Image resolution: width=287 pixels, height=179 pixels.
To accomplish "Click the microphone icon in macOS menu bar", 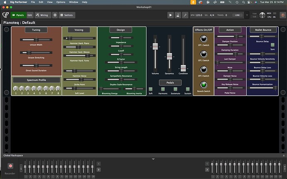I will [193, 2].
